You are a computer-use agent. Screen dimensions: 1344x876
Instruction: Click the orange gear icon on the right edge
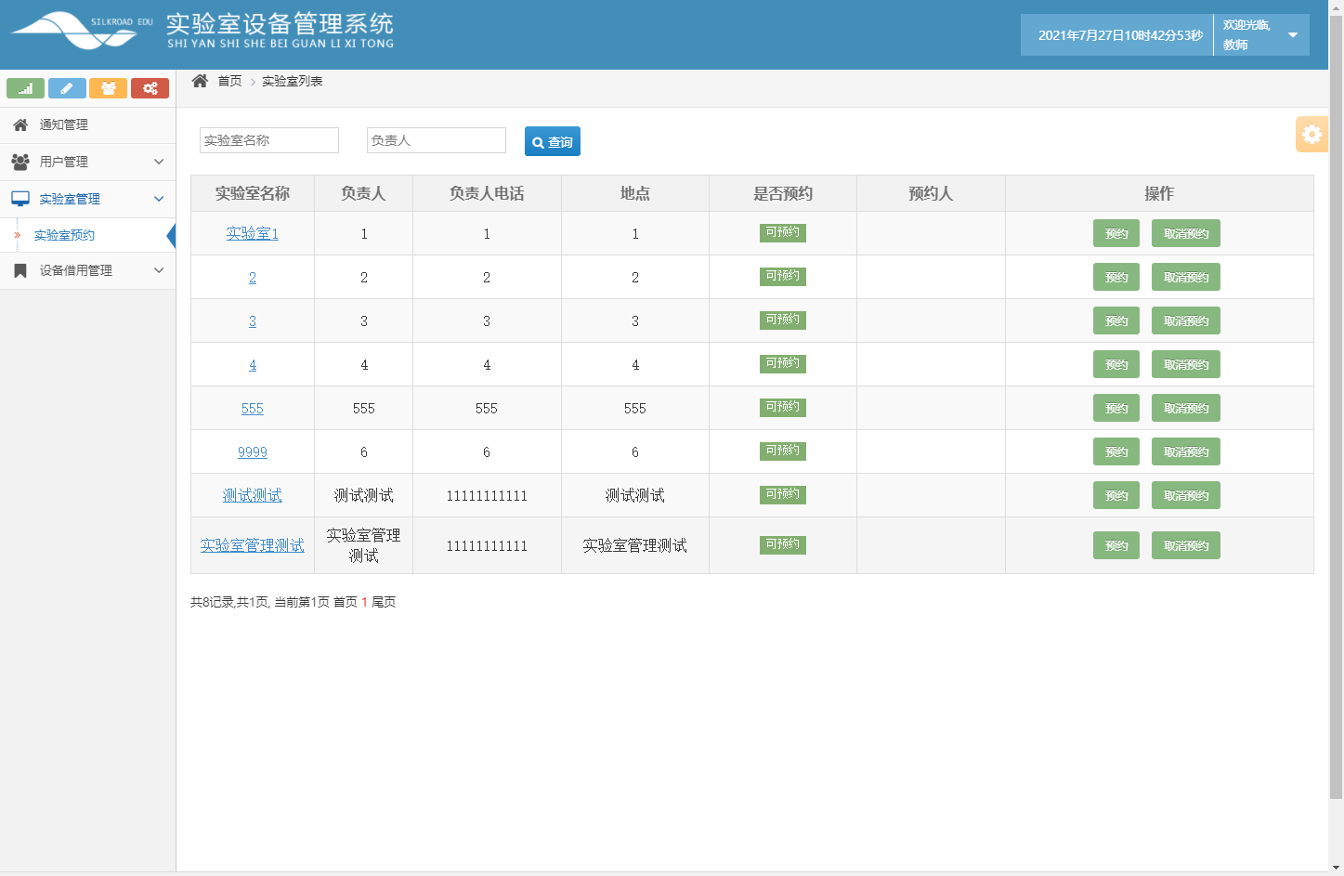tap(1311, 134)
